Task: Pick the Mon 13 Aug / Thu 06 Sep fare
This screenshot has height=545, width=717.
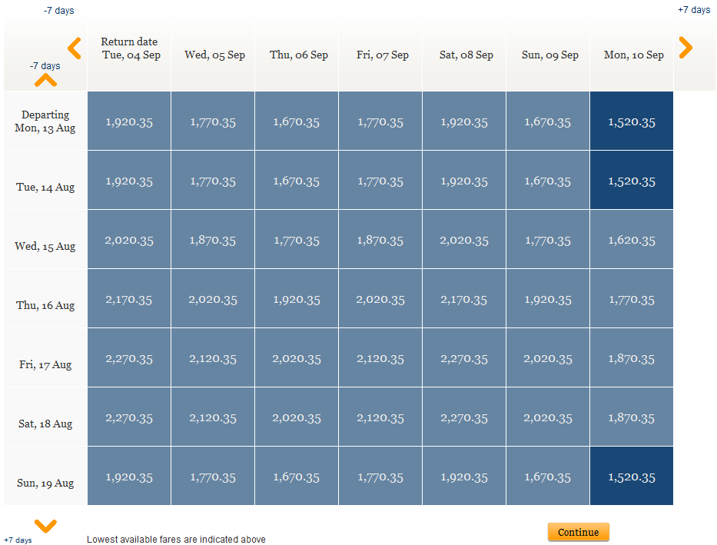Action: click(297, 121)
